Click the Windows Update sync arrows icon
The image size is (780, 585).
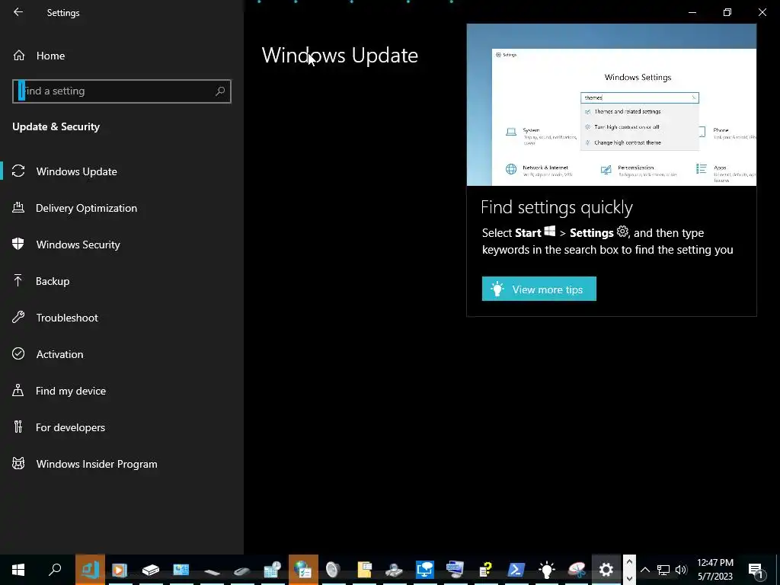(18, 171)
